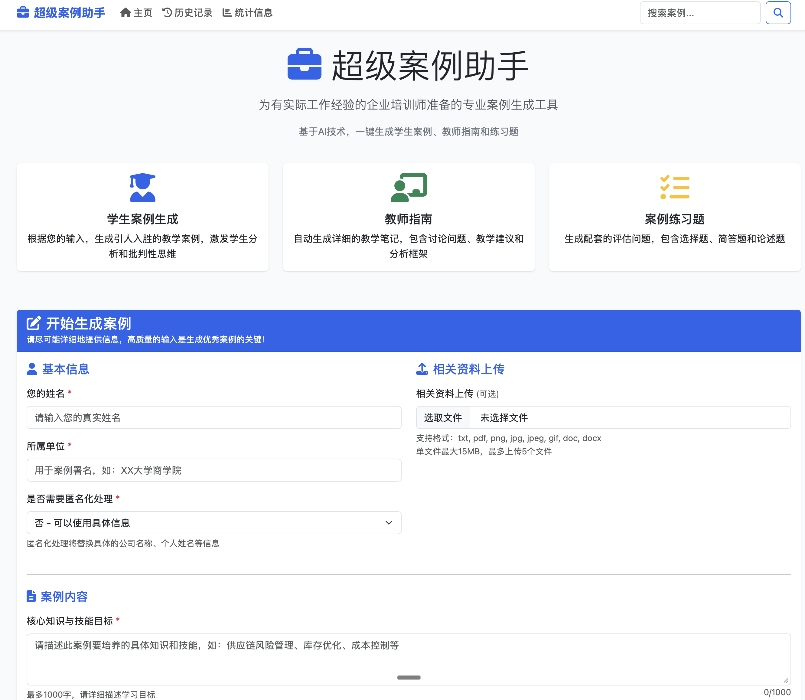Click the home icon beside 主页

[x=125, y=12]
